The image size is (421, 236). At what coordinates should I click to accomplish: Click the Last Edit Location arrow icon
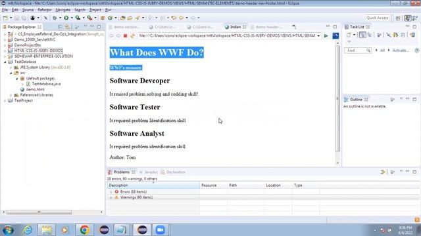[x=174, y=18]
